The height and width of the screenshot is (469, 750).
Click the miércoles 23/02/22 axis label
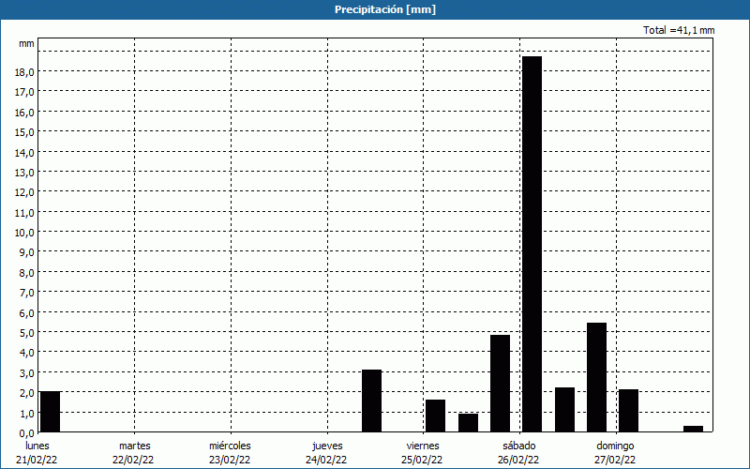tap(230, 453)
